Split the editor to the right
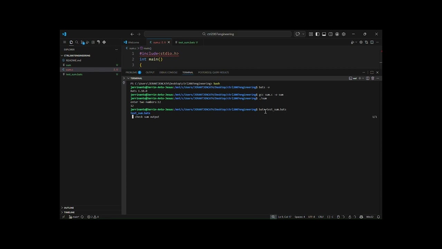This screenshot has width=442, height=249. click(x=372, y=42)
